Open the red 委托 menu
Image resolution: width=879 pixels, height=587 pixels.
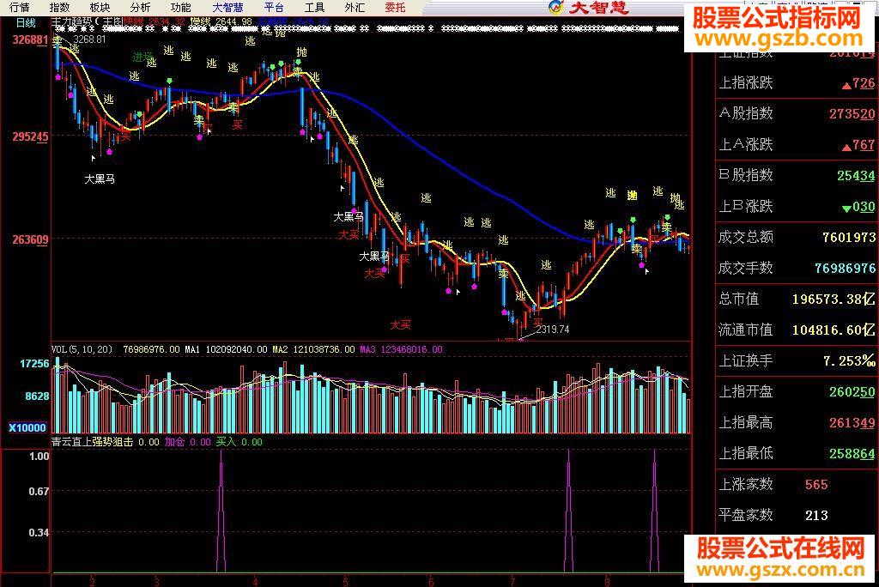pos(395,7)
